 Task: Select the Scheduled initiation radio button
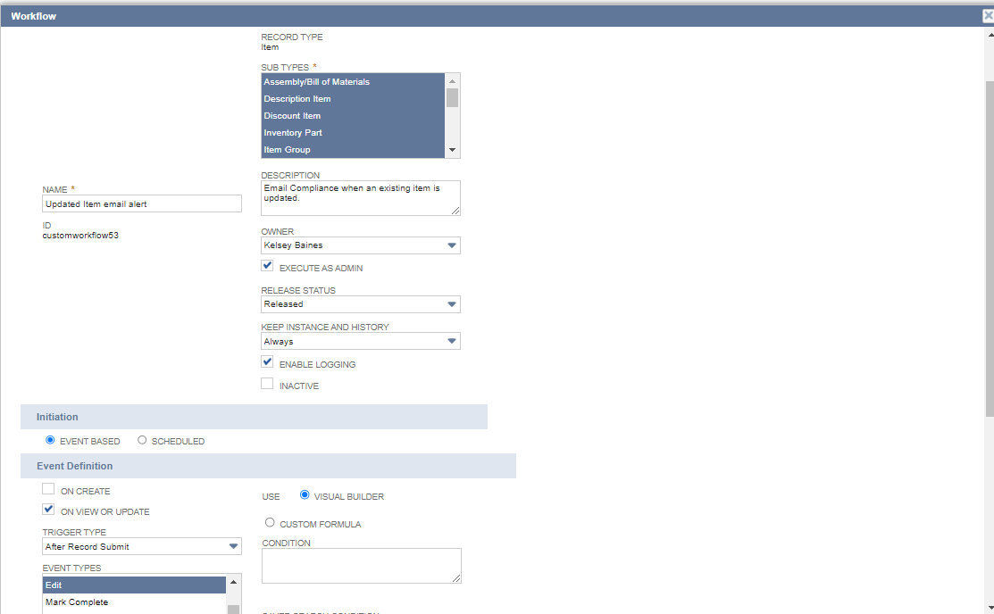click(142, 439)
